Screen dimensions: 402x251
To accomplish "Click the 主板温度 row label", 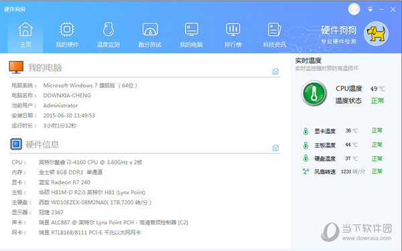I will [325, 145].
